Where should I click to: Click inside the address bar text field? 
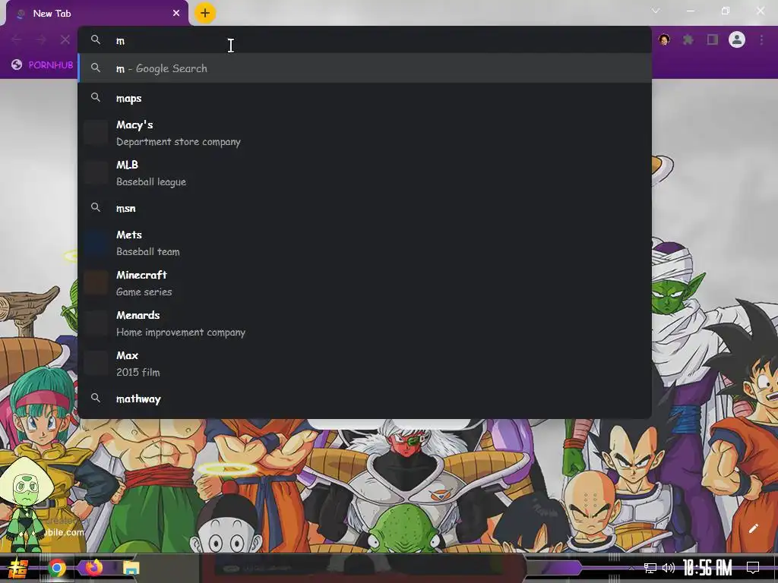(x=364, y=40)
